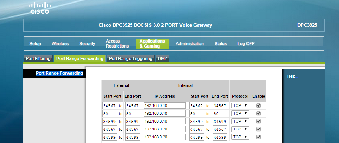The width and height of the screenshot is (339, 143).
Task: Click IP address field in 34599 row
Action: click(165, 121)
